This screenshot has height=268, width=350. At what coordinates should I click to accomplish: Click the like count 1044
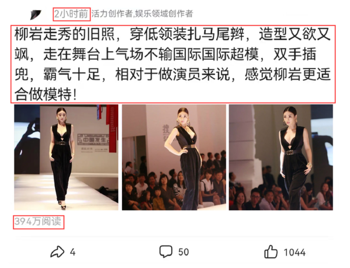click(x=294, y=252)
